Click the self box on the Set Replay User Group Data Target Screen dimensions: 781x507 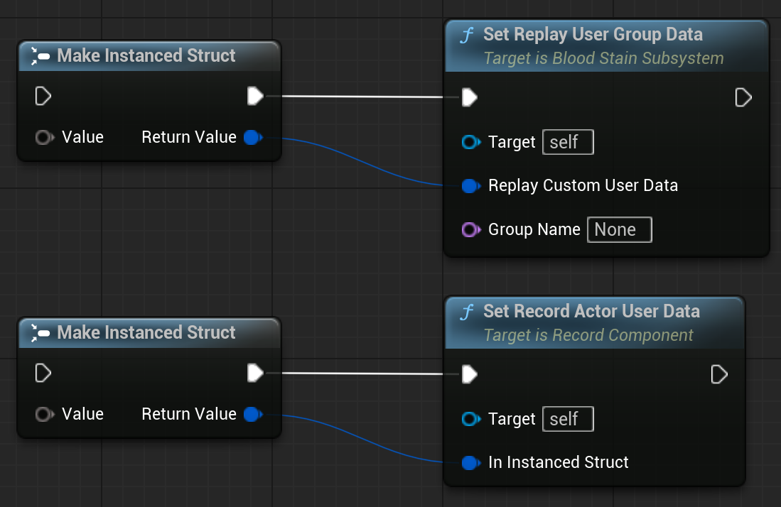pos(568,142)
